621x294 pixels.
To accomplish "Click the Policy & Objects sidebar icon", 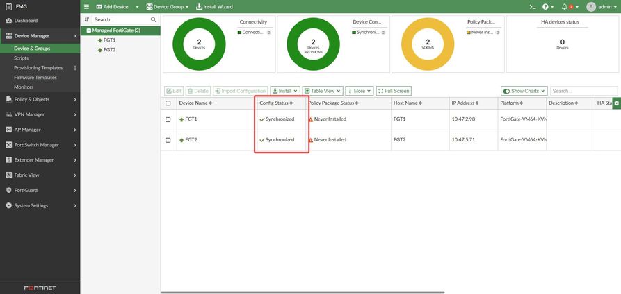I will point(9,100).
